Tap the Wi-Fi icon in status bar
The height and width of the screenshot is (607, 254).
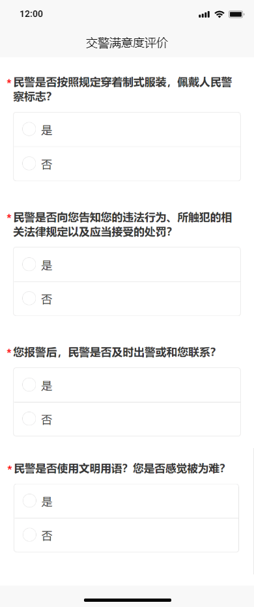[219, 14]
